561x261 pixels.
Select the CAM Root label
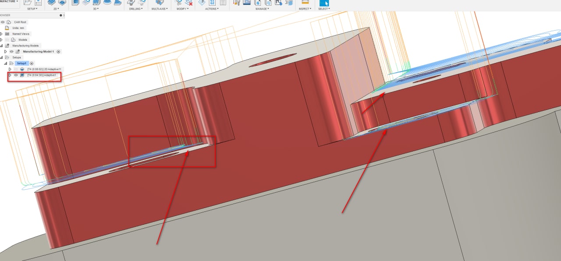[x=20, y=22]
